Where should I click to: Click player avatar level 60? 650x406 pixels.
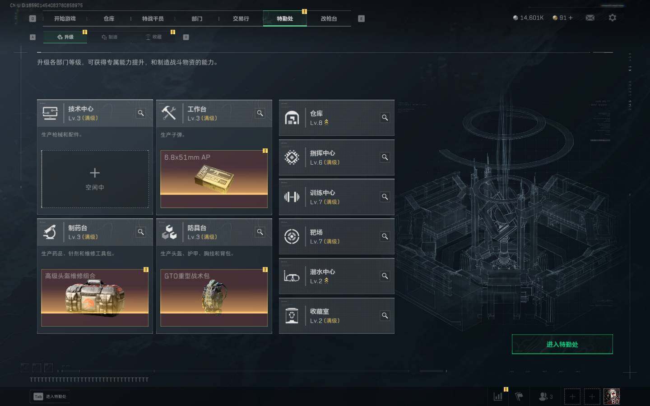612,397
